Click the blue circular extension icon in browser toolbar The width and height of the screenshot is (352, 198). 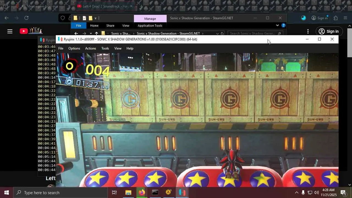304,18
